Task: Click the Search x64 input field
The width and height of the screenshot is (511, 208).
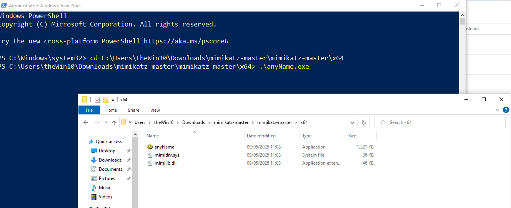Action: 439,122
